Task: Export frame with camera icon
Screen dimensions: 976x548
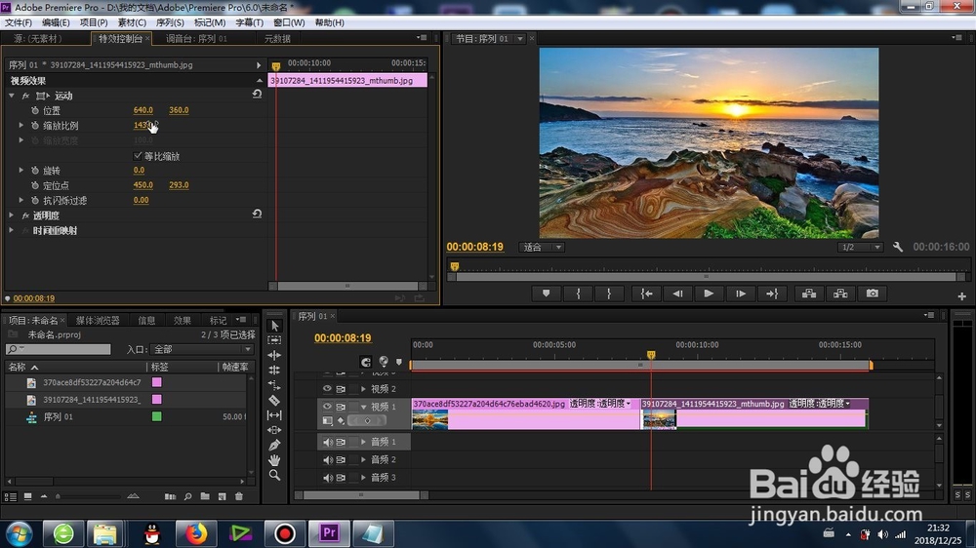Action: point(872,294)
